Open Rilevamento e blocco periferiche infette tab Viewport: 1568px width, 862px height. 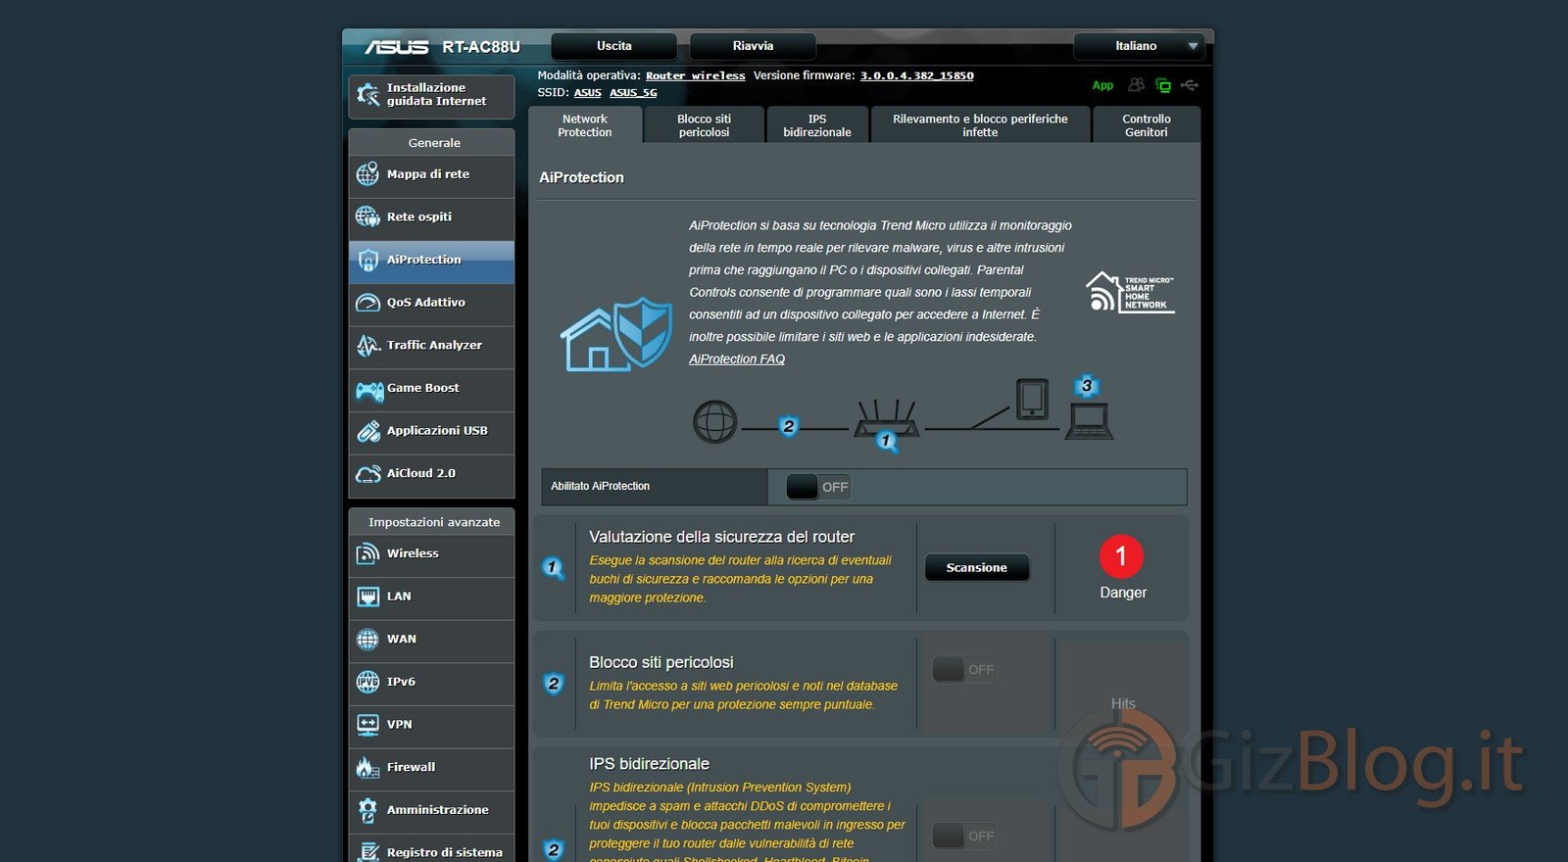click(980, 125)
